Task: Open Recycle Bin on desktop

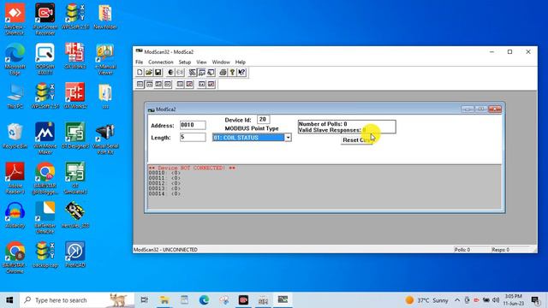Action: click(x=15, y=136)
